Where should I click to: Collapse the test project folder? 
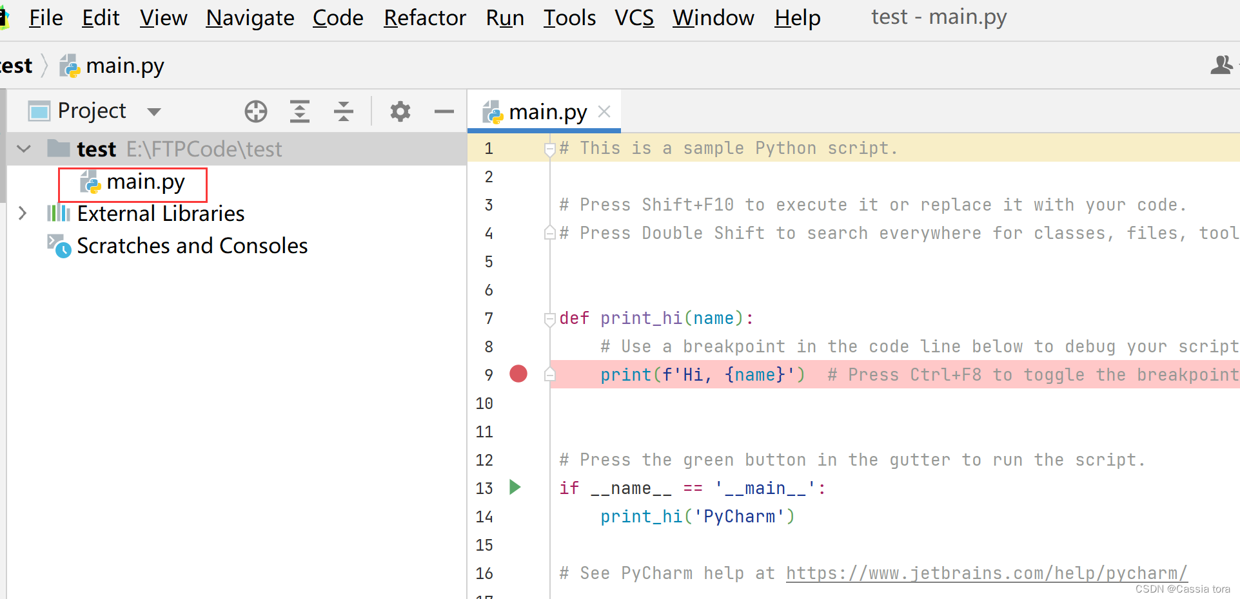(24, 149)
